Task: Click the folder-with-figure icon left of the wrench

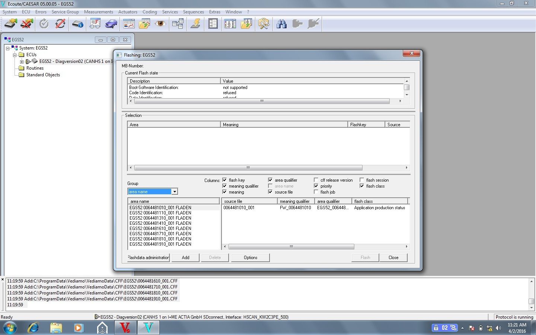Action: pos(246,24)
